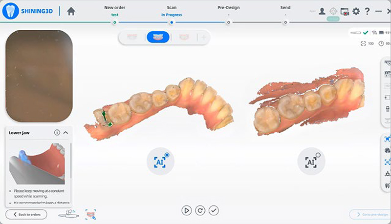The height and width of the screenshot is (224, 391).
Task: Click the Lower jaw info icon
Action: 57,132
